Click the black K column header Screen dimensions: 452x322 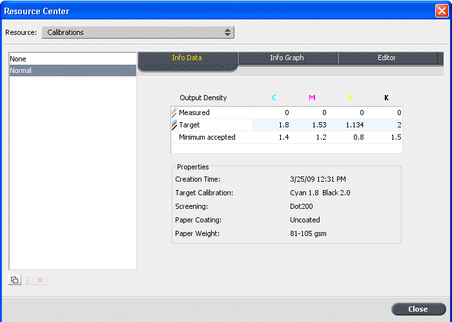click(x=387, y=98)
